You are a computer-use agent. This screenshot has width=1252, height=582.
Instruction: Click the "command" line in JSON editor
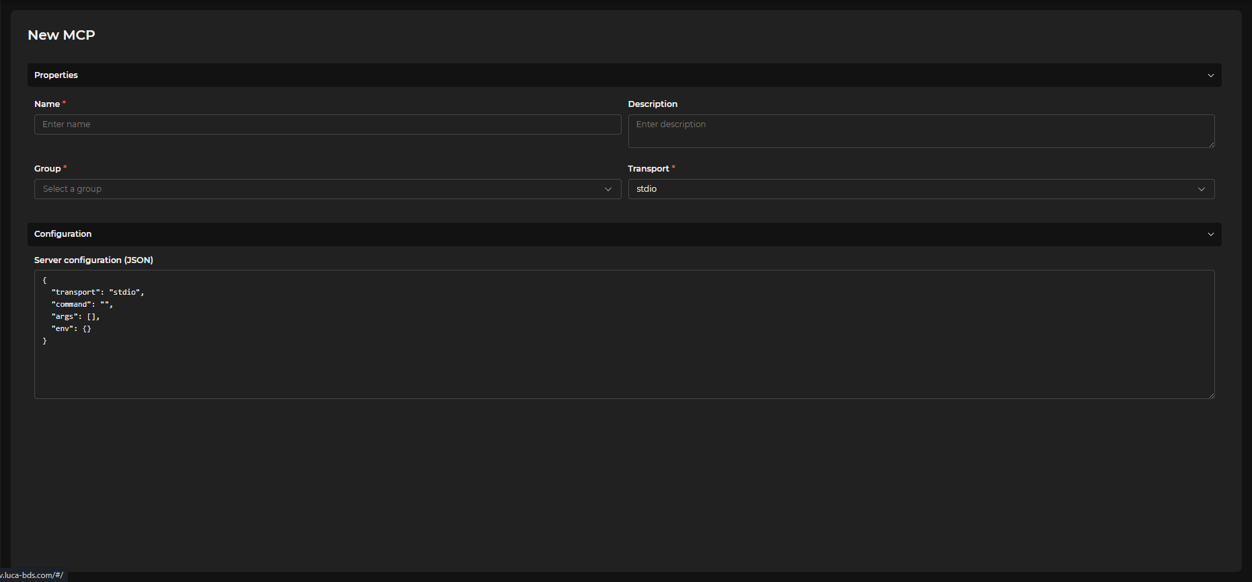82,304
